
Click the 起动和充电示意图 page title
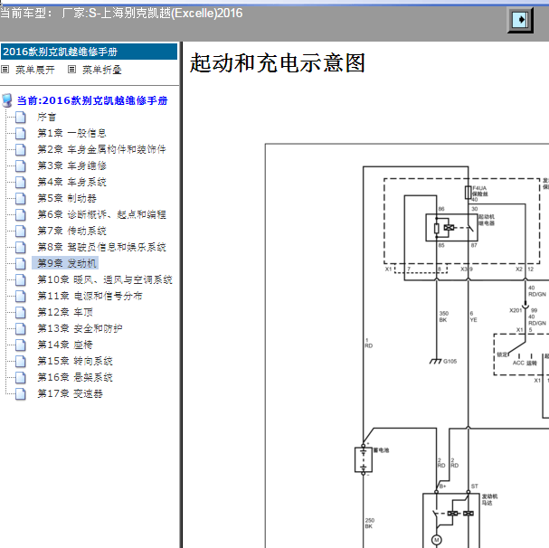pyautogui.click(x=278, y=63)
